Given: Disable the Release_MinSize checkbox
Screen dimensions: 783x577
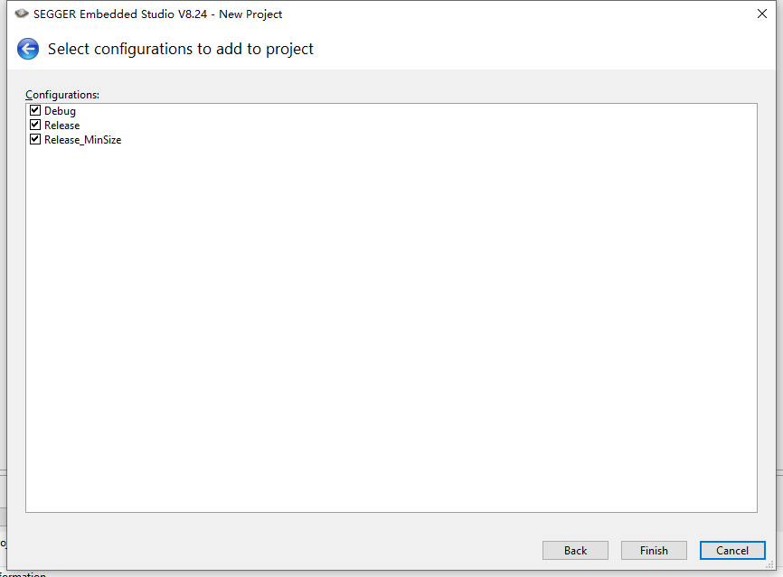Looking at the screenshot, I should click(35, 140).
